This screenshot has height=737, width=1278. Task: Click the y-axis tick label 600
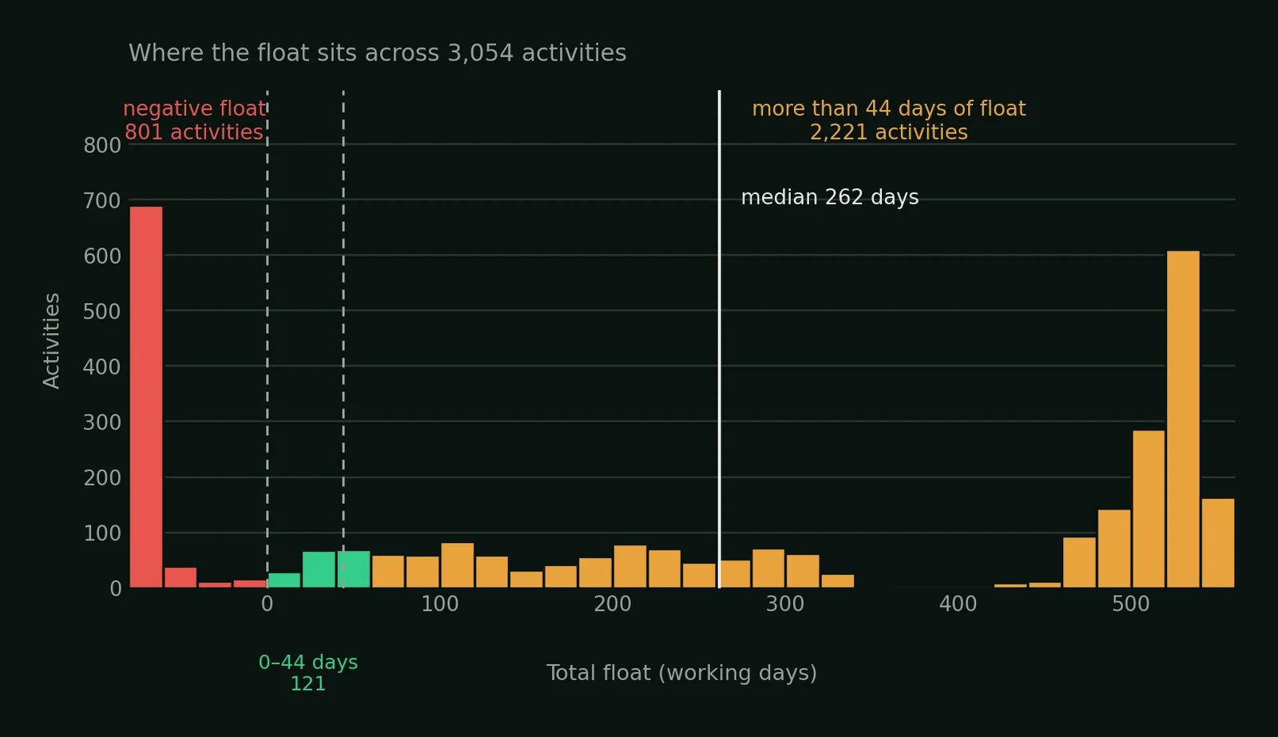tap(102, 256)
